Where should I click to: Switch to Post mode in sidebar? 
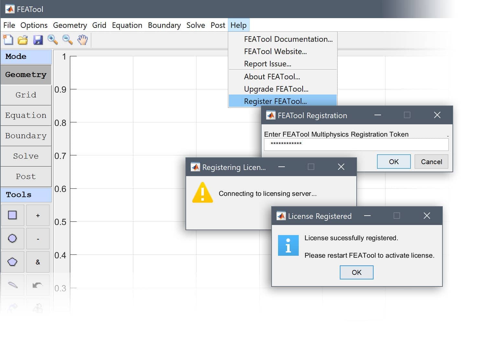point(26,177)
